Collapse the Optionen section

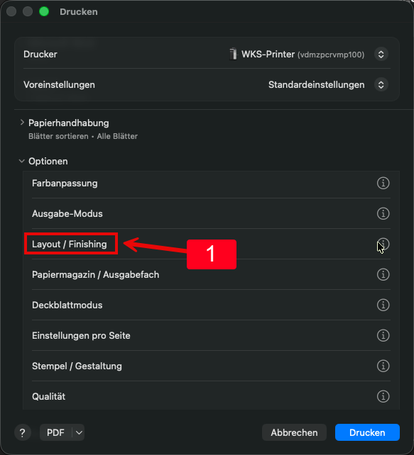click(x=22, y=161)
